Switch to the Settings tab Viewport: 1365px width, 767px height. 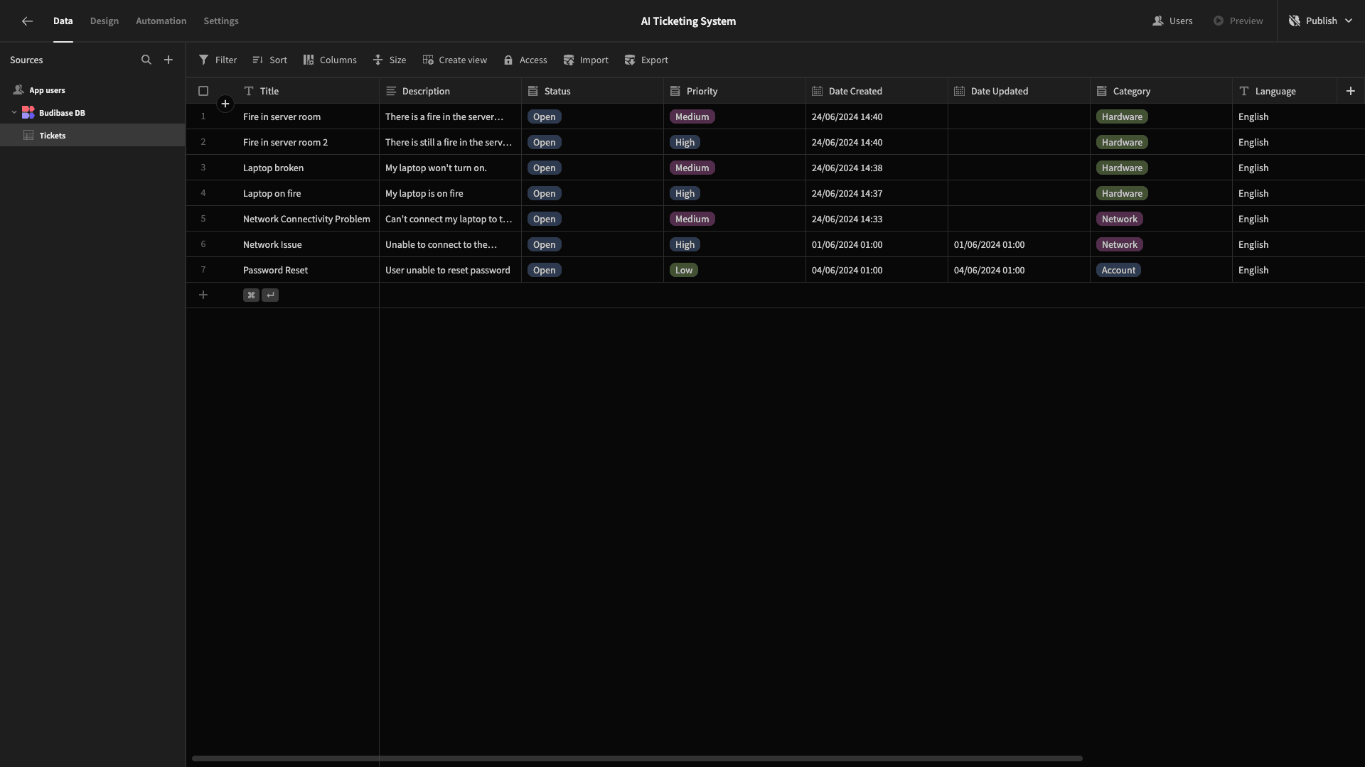click(x=221, y=21)
